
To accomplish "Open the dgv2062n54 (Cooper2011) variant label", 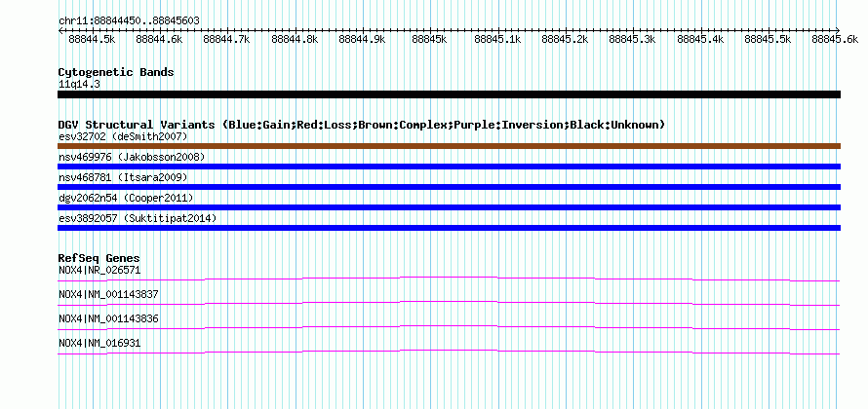I will point(126,198).
